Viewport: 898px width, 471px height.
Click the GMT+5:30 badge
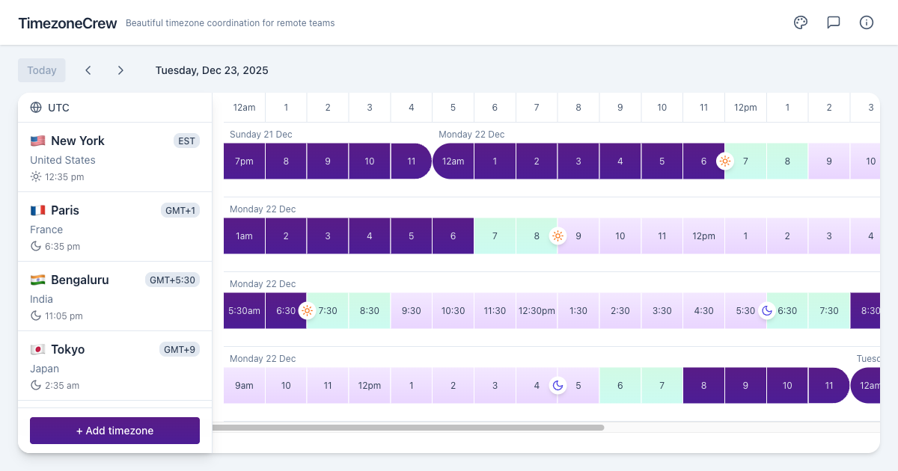point(172,280)
